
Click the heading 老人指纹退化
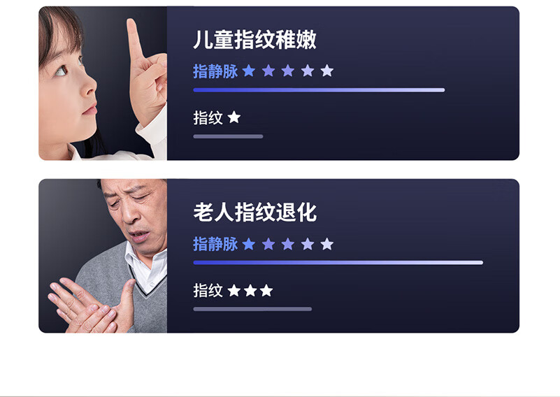254,212
